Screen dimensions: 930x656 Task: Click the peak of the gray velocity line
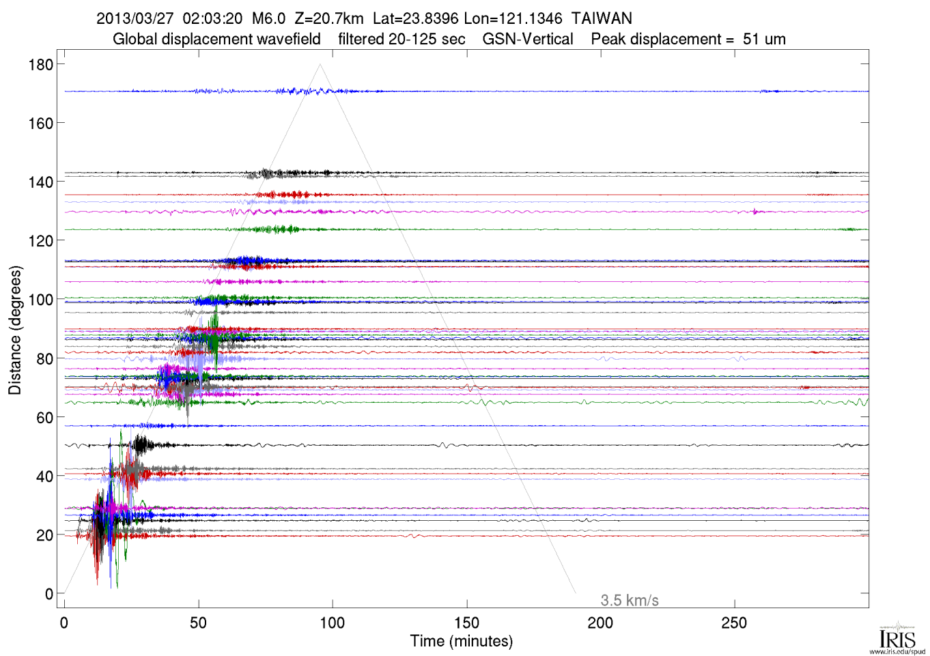click(320, 65)
